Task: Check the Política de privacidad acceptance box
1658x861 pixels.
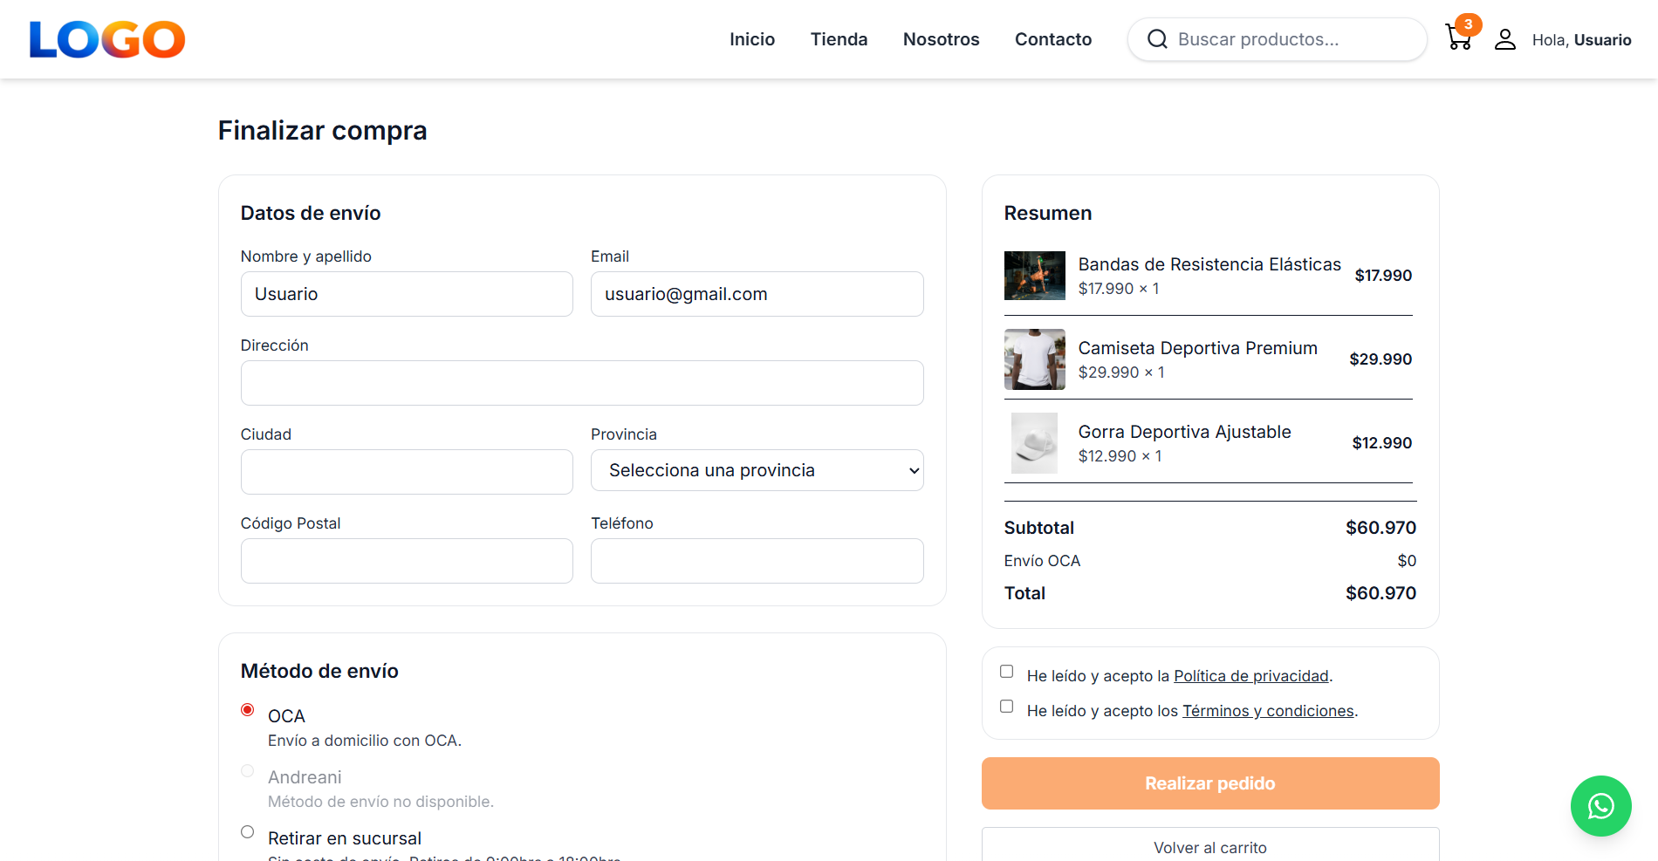Action: (x=1006, y=671)
